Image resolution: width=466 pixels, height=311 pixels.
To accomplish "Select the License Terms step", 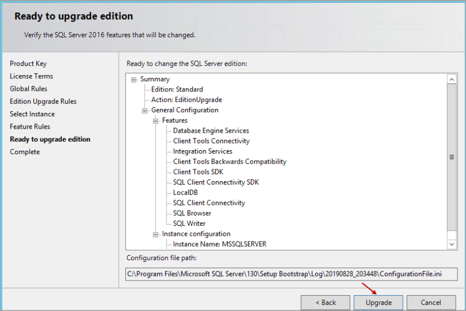I will point(31,76).
